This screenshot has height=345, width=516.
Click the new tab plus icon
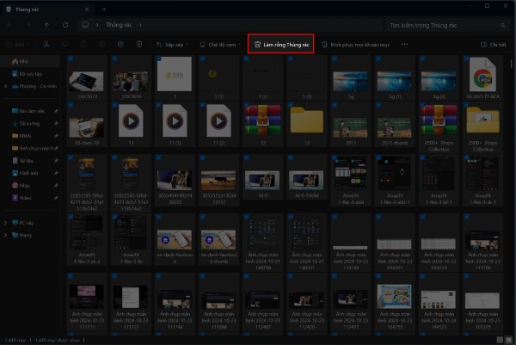[103, 9]
